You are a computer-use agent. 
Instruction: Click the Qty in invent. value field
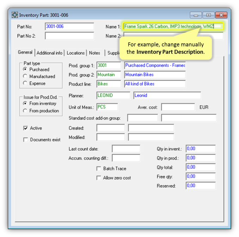[x=201, y=149]
